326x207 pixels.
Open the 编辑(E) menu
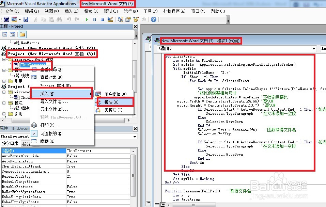(x=32, y=11)
